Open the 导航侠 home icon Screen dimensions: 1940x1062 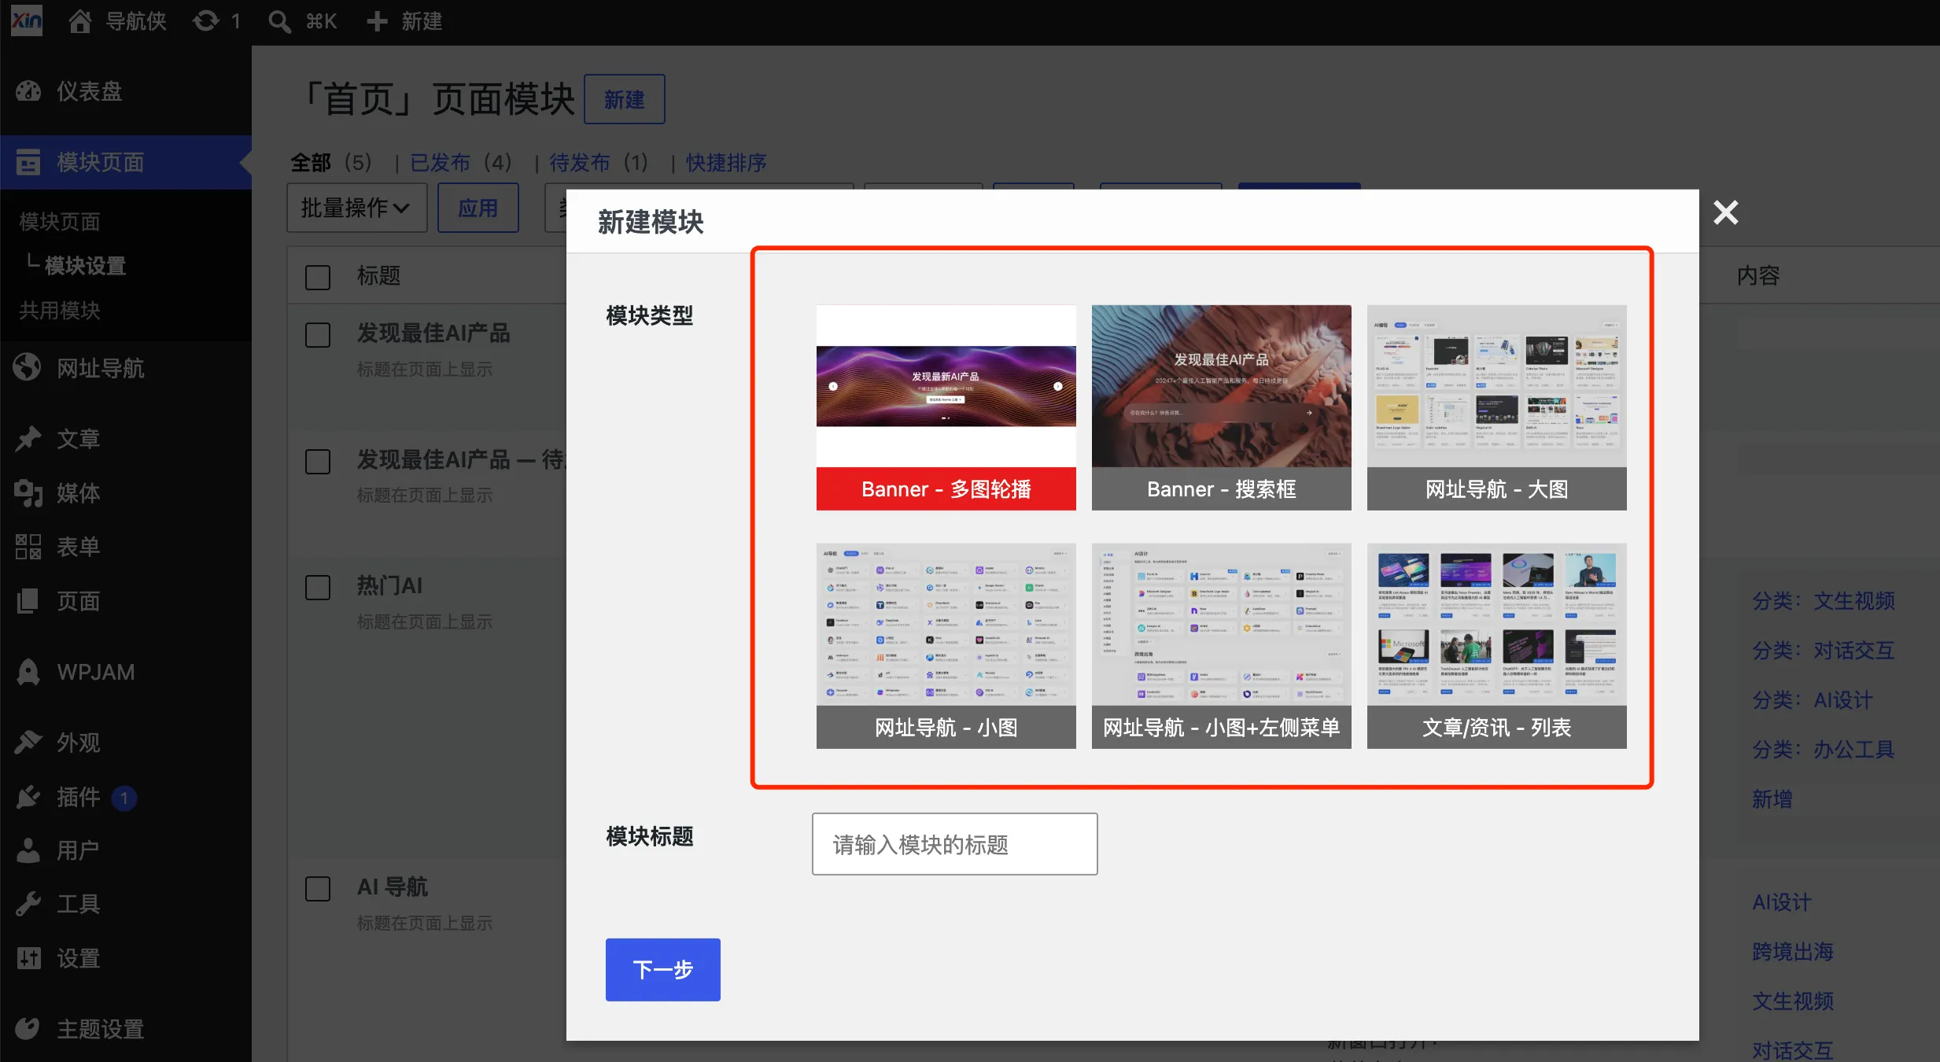coord(79,21)
